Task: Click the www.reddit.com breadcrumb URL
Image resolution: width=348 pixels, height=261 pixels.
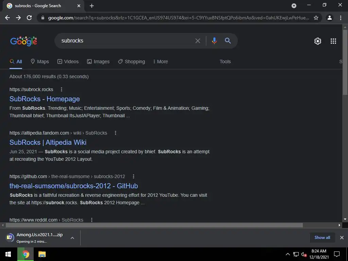Action: (46, 220)
